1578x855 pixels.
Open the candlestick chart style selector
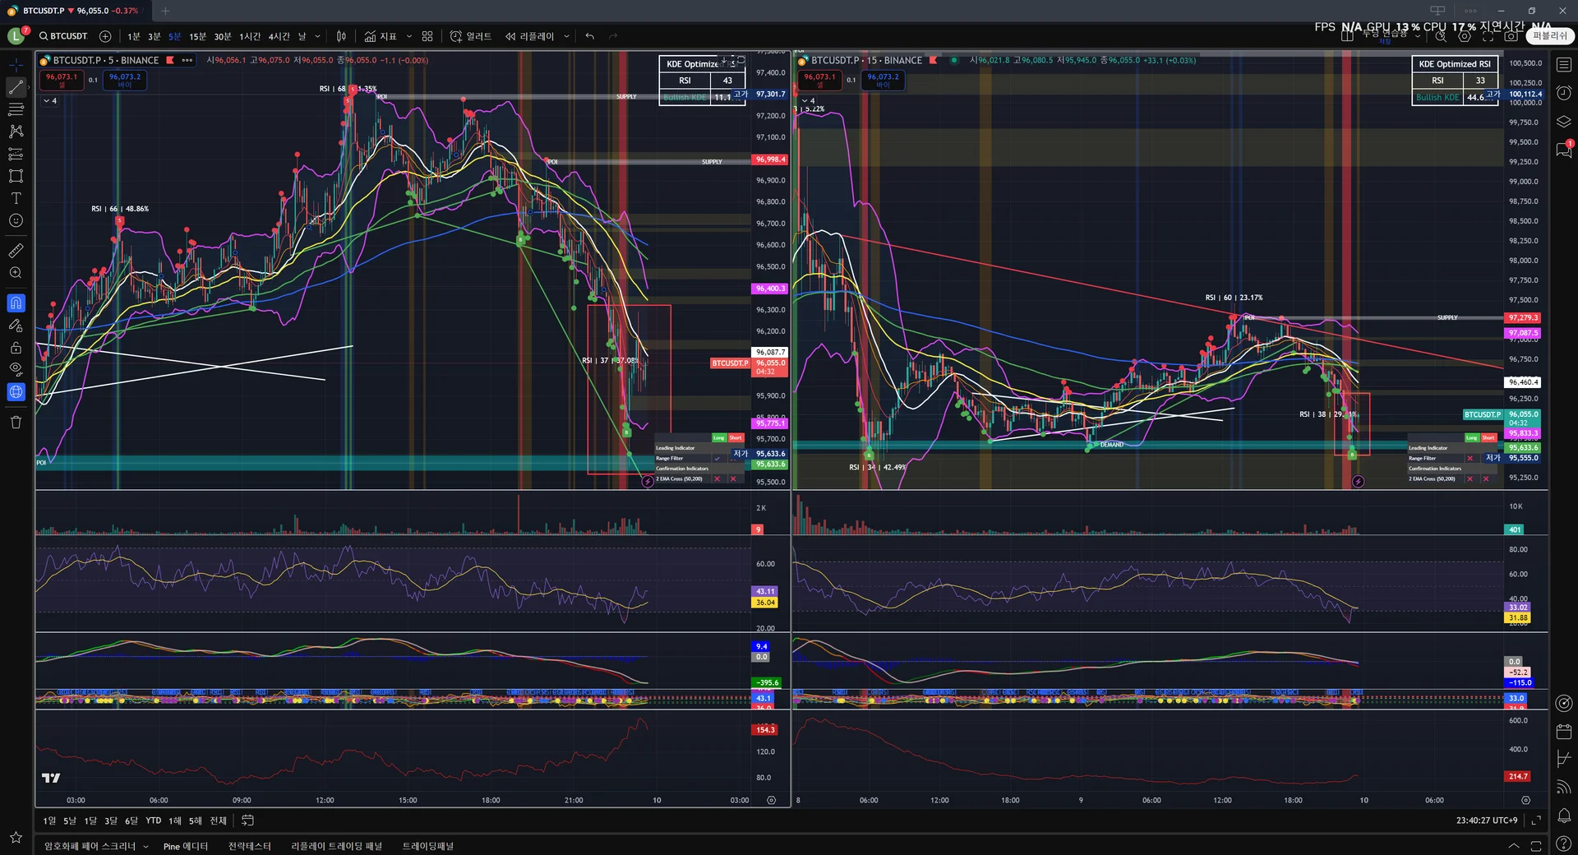tap(341, 36)
